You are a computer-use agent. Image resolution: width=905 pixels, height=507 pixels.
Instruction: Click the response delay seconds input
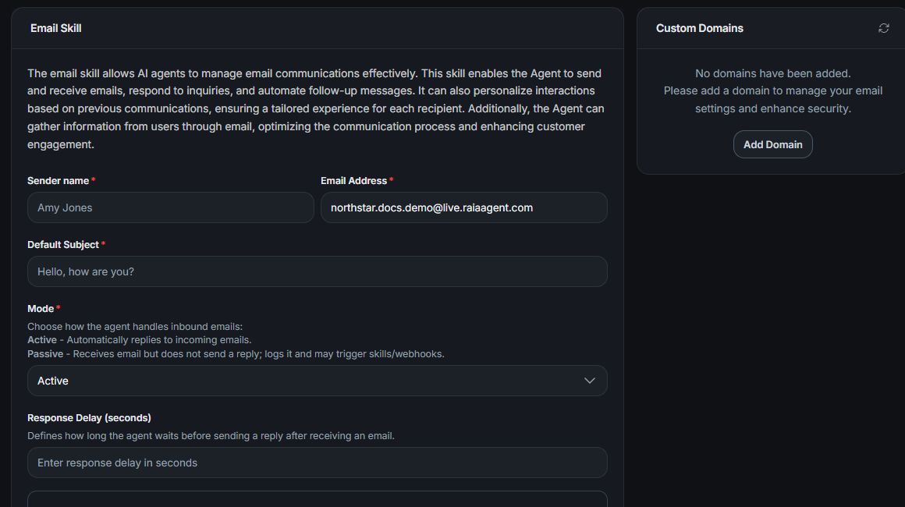point(317,463)
